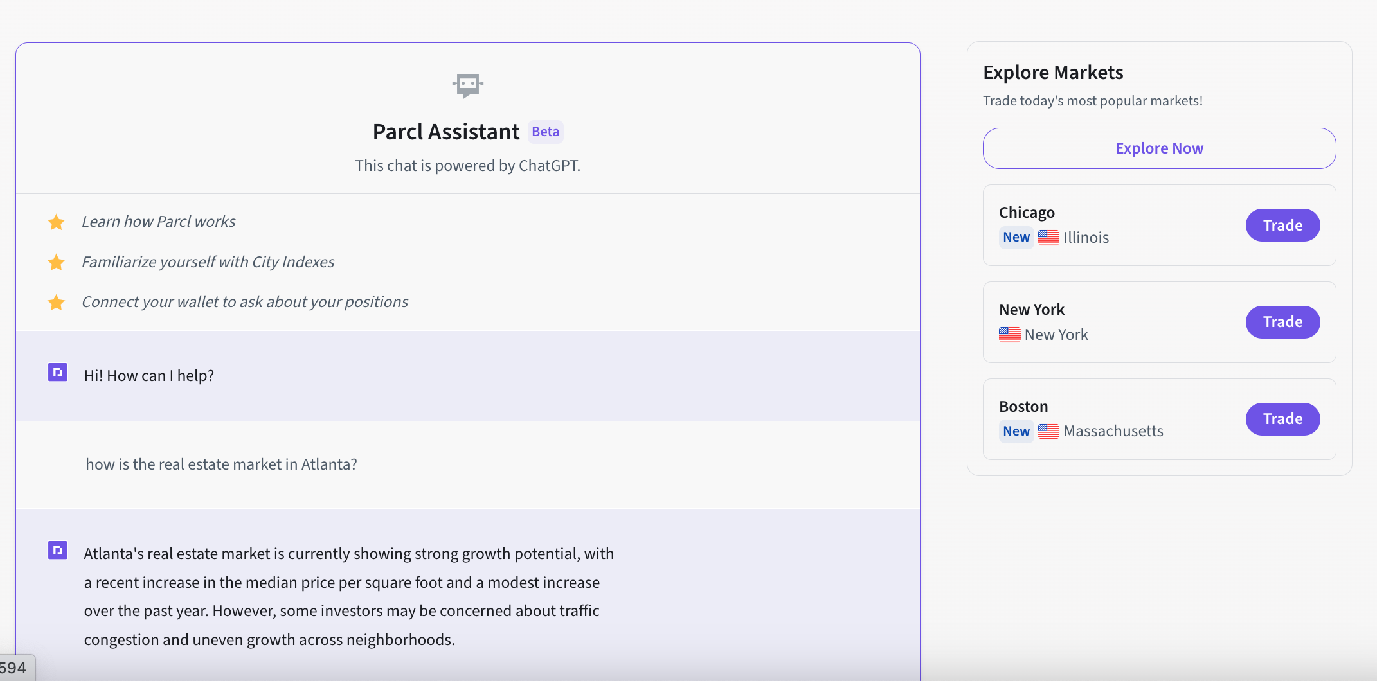The image size is (1377, 681).
Task: Click the user question about Atlanta real estate
Action: coord(221,464)
